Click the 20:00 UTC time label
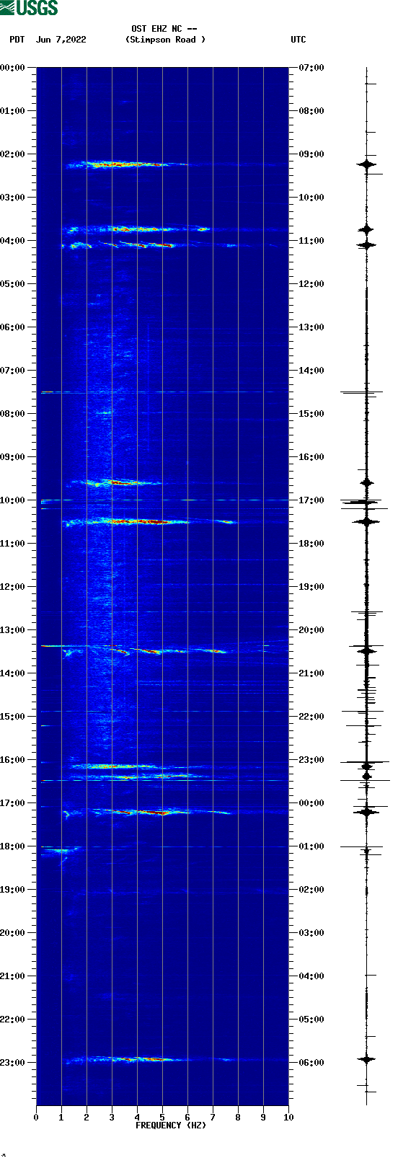The image size is (398, 1163). tap(311, 630)
